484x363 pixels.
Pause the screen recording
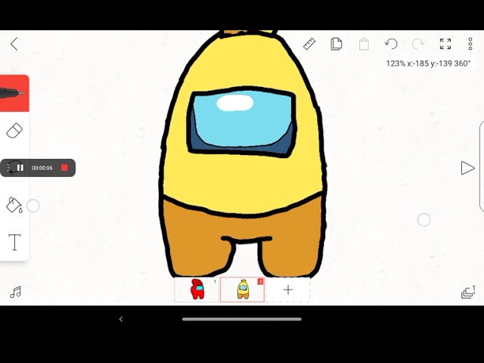point(20,168)
